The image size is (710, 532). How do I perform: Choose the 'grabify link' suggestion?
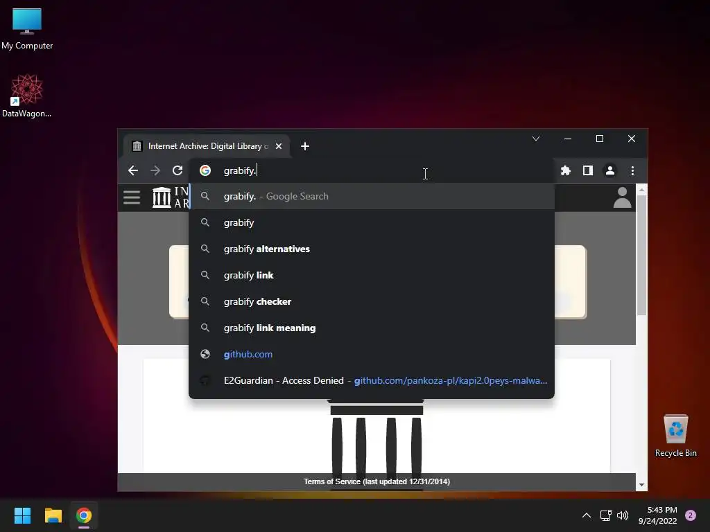(372, 275)
